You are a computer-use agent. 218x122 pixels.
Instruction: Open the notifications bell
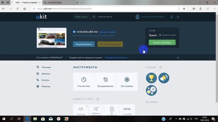click(x=172, y=17)
